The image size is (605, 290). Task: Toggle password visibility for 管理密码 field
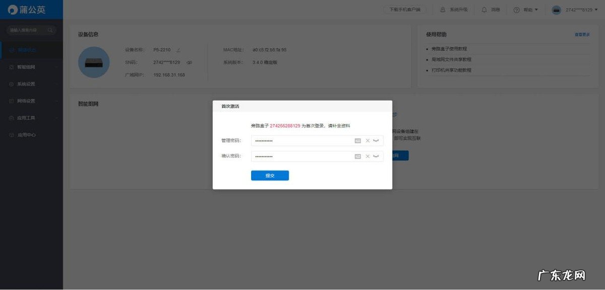coord(375,141)
